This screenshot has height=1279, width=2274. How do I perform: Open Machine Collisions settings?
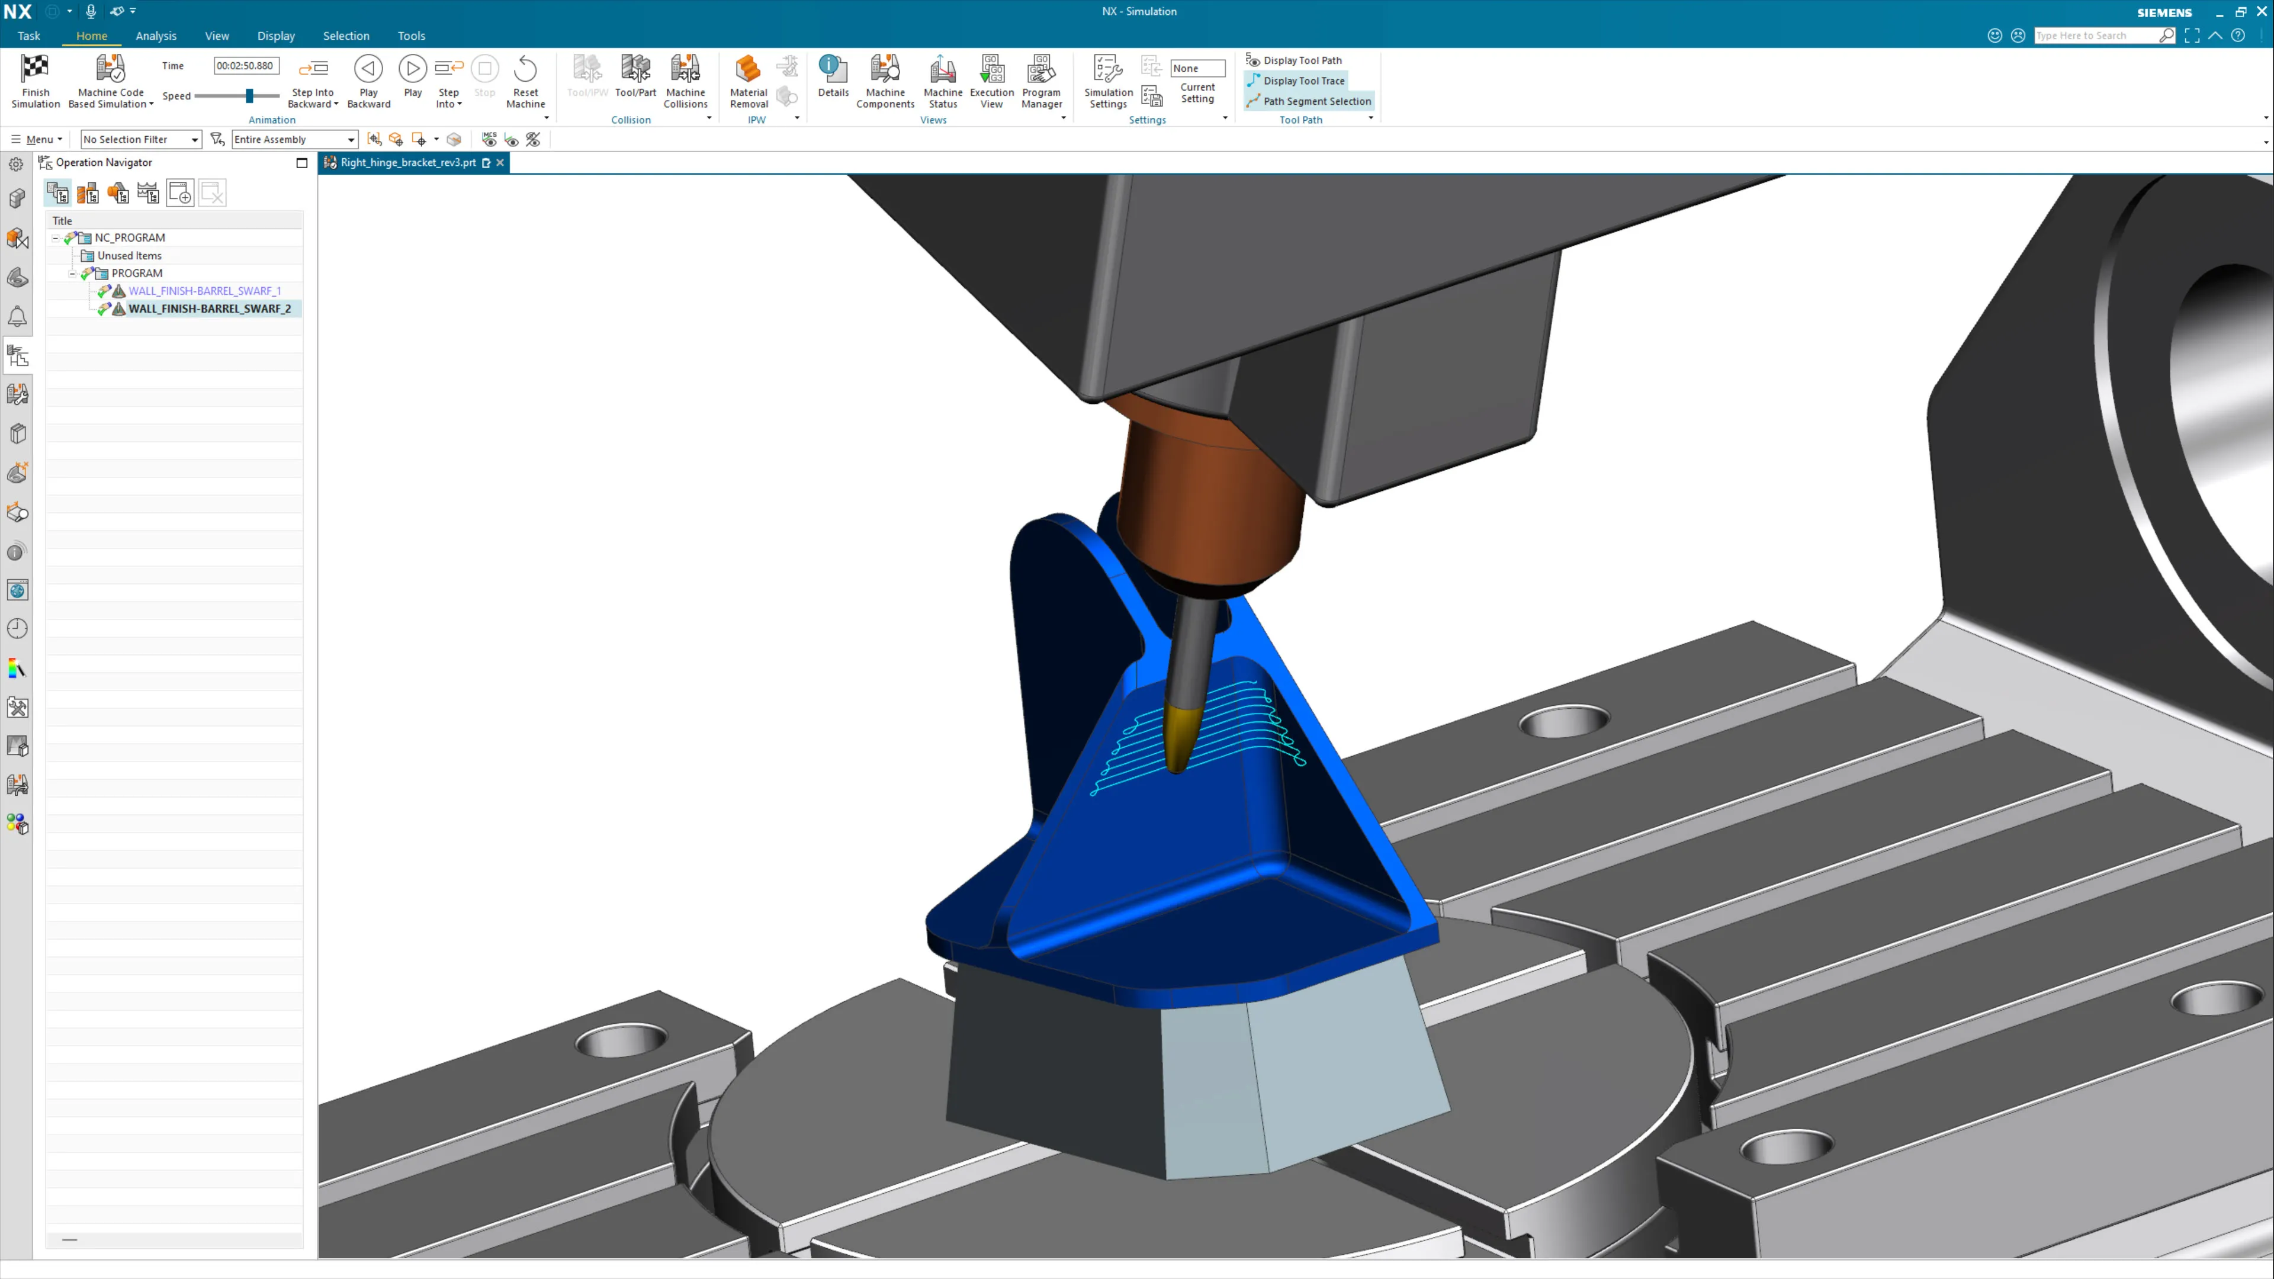click(685, 69)
